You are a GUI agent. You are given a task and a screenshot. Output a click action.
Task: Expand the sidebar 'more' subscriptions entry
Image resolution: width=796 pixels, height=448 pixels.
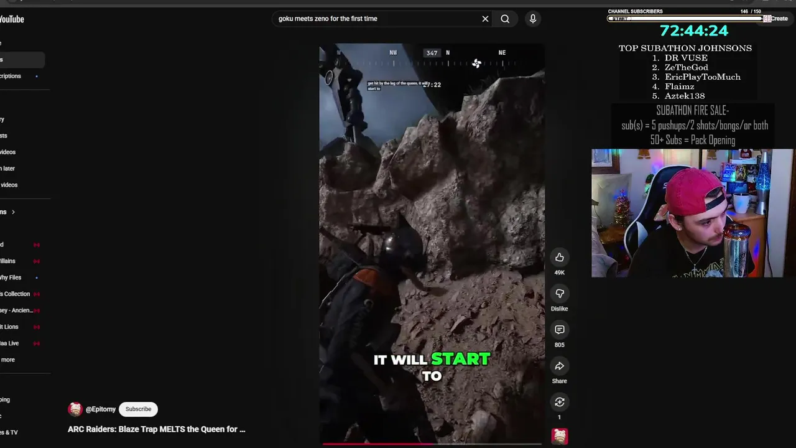pos(7,360)
